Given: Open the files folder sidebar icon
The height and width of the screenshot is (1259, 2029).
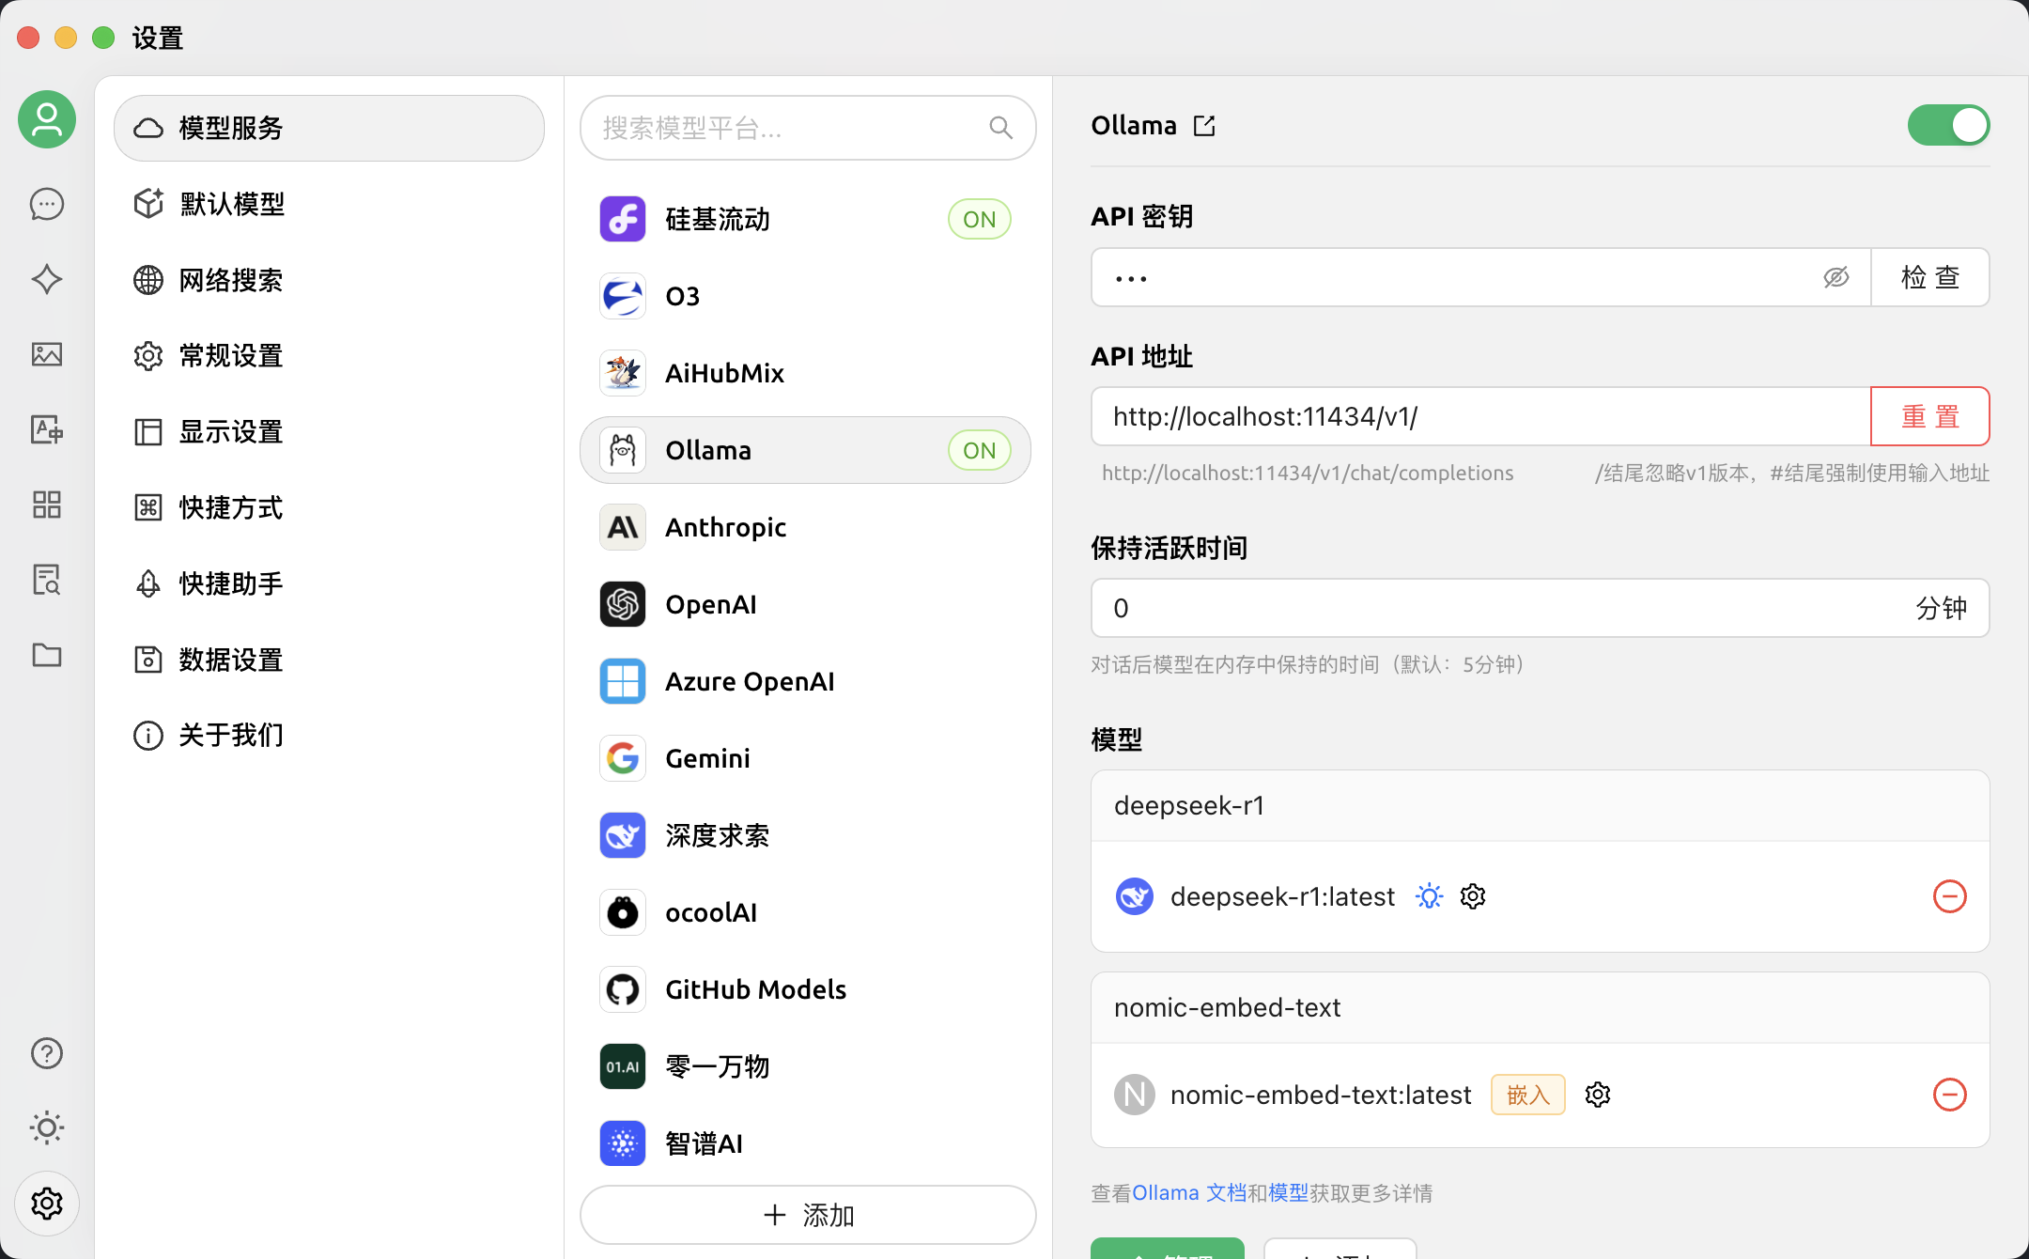Looking at the screenshot, I should [47, 655].
